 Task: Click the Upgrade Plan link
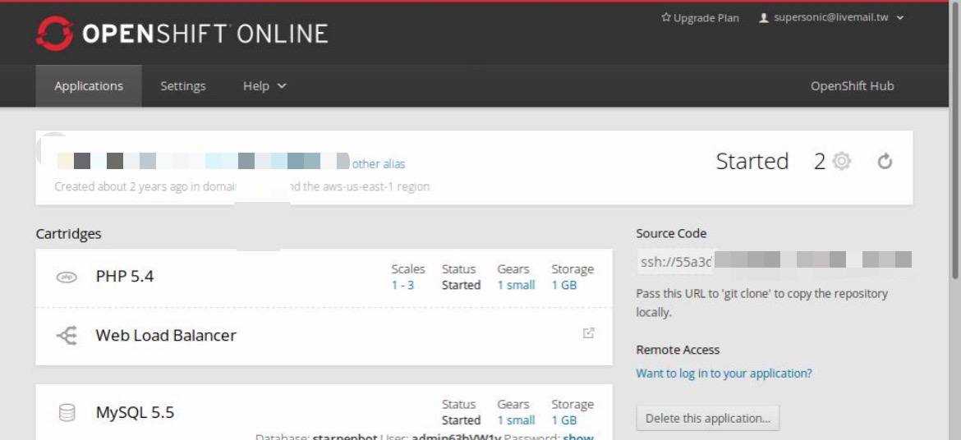pos(700,18)
